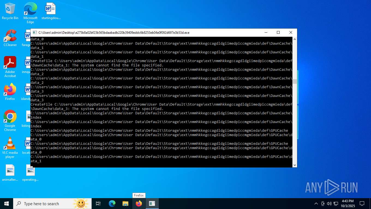Screen dimensions: 371x209
Task: Open the Recycle Bin desktop icon
Action: point(10,11)
